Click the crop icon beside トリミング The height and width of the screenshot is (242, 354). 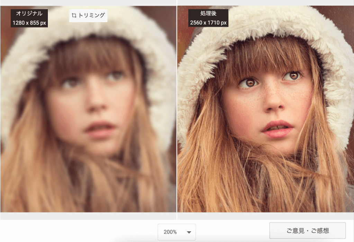tap(74, 15)
